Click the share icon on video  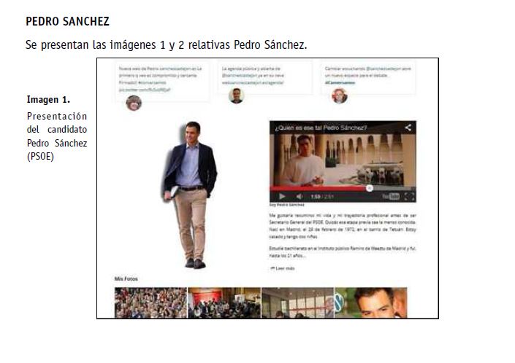coord(408,128)
